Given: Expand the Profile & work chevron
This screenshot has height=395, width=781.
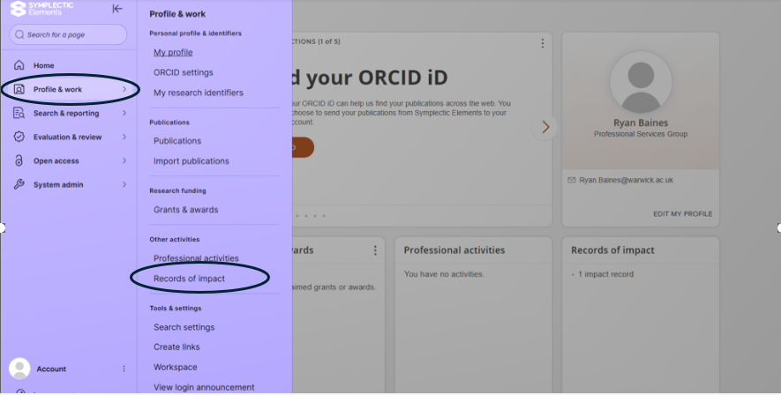Looking at the screenshot, I should click(x=124, y=90).
